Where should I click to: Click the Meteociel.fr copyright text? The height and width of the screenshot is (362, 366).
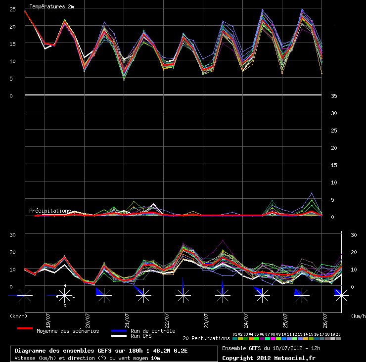[269, 358]
